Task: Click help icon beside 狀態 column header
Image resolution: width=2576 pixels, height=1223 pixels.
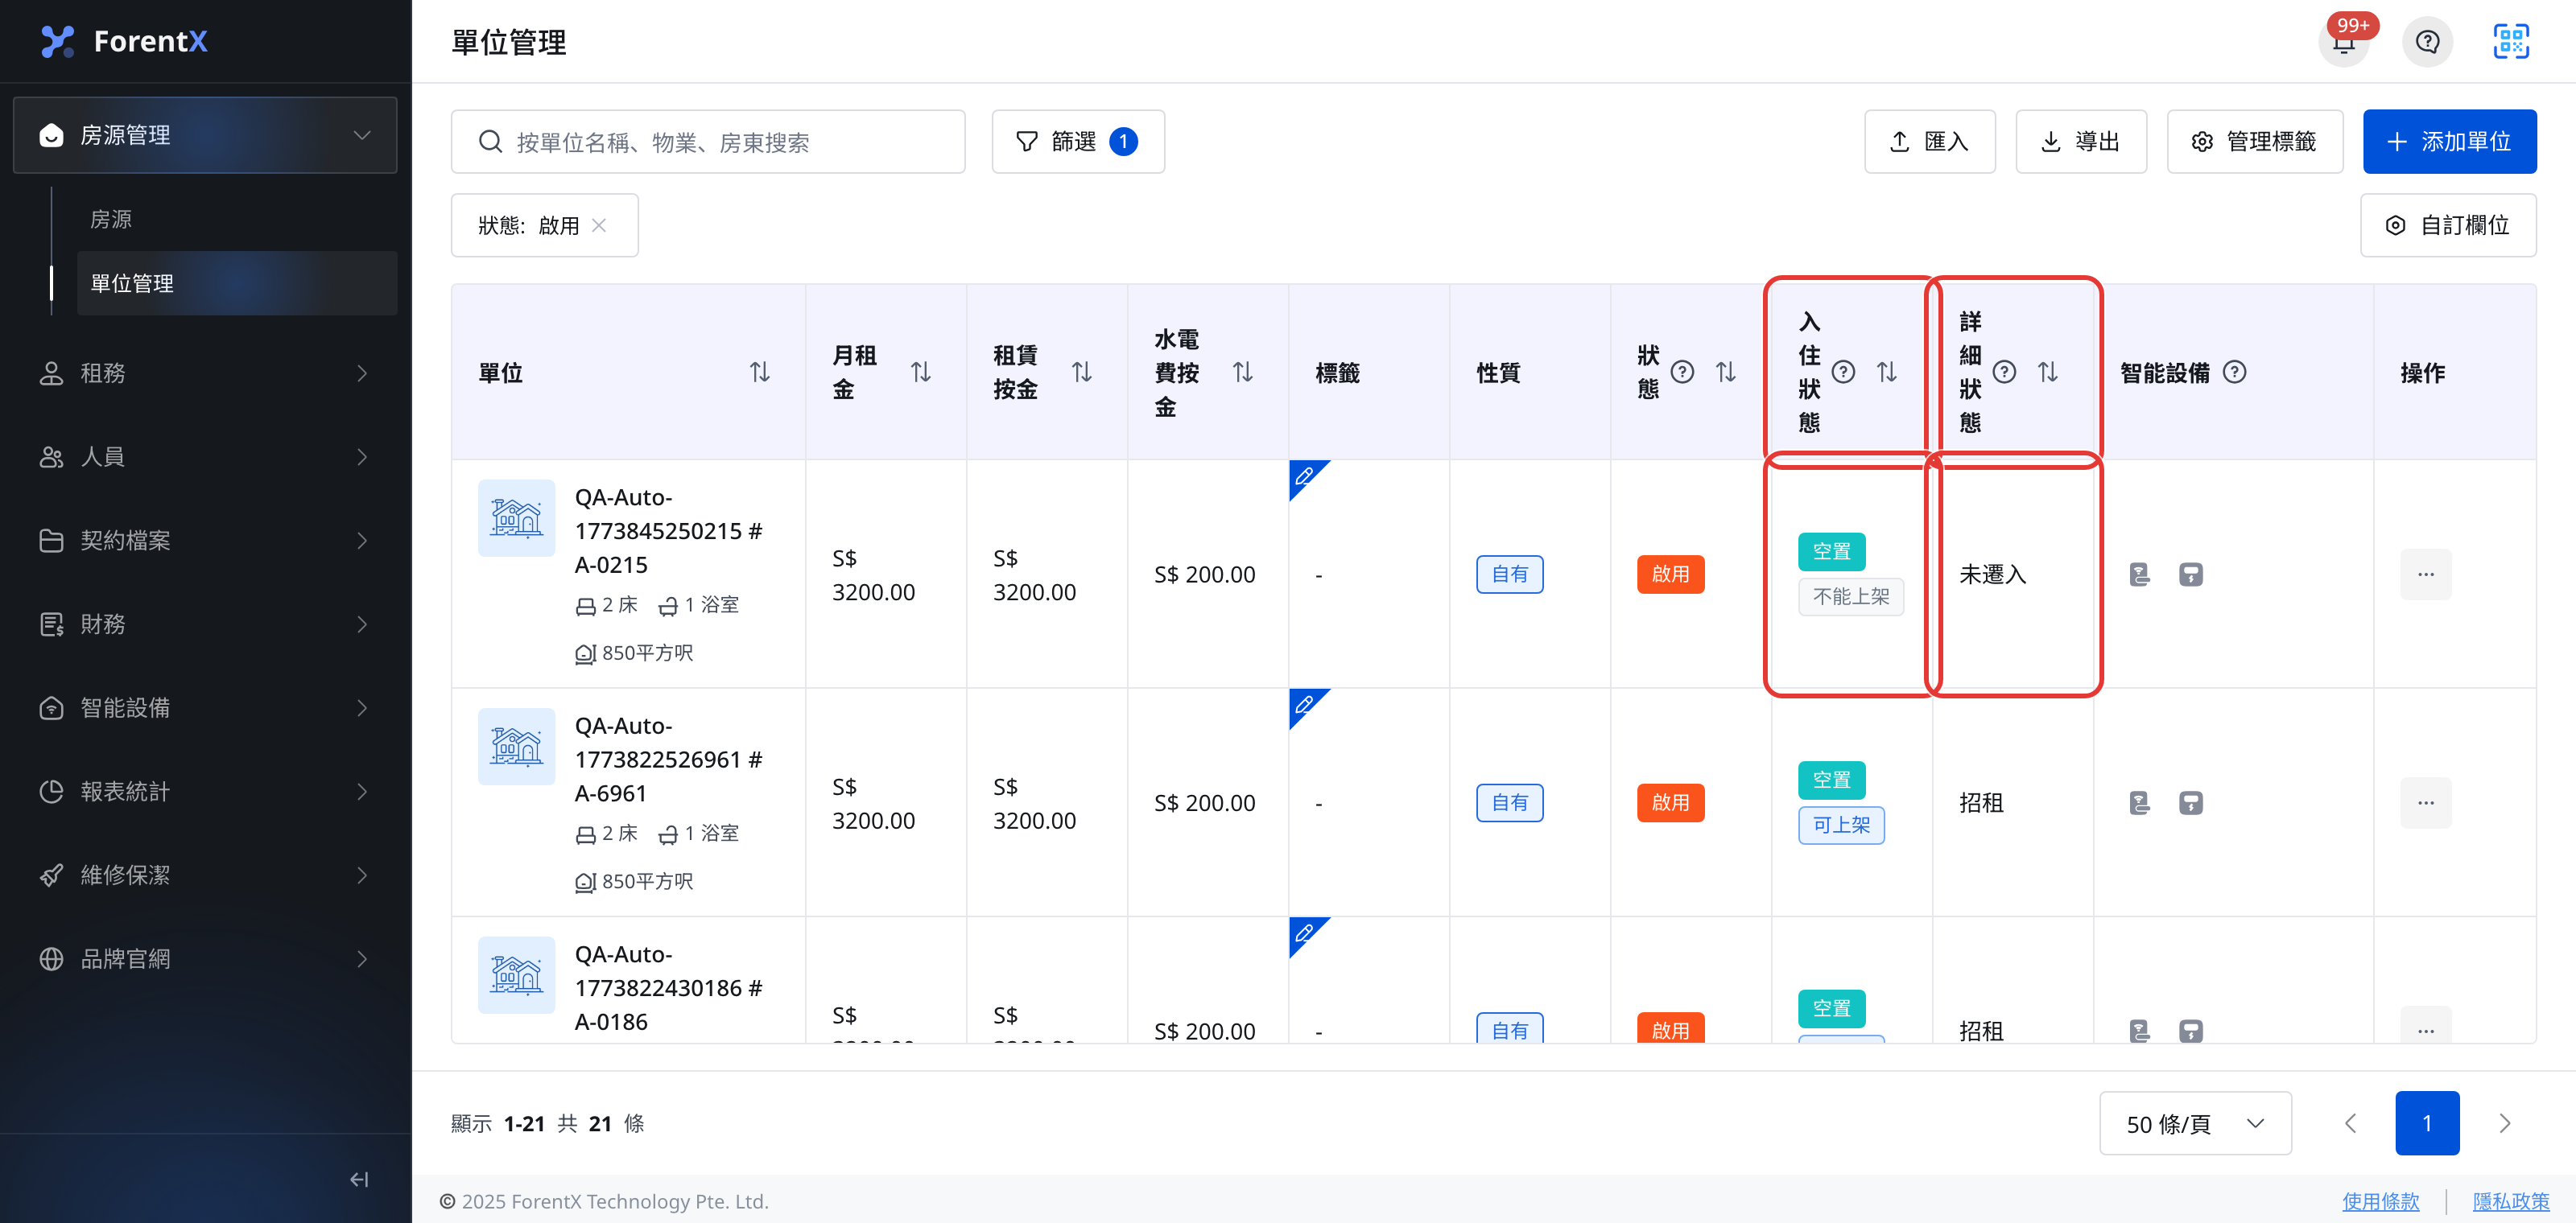Action: [1682, 373]
